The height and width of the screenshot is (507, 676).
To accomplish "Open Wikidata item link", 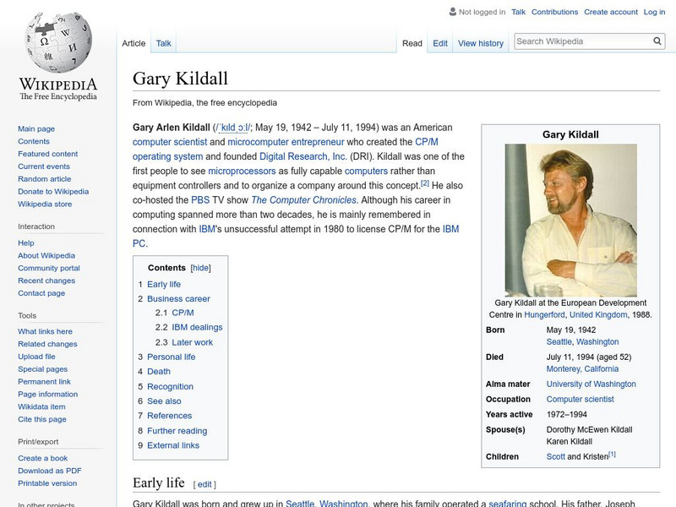I will (41, 406).
